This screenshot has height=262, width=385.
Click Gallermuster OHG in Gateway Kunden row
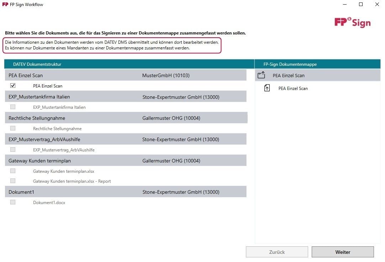click(171, 161)
